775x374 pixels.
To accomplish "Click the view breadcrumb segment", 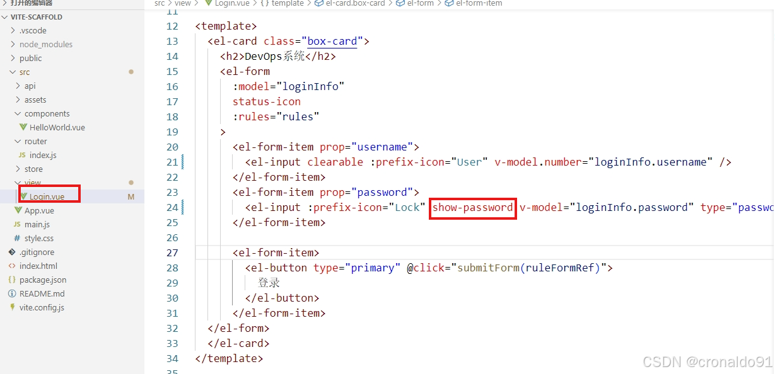I will [183, 3].
